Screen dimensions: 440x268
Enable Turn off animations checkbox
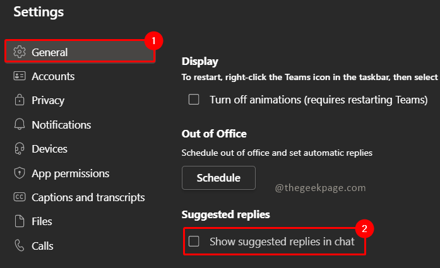tap(194, 100)
